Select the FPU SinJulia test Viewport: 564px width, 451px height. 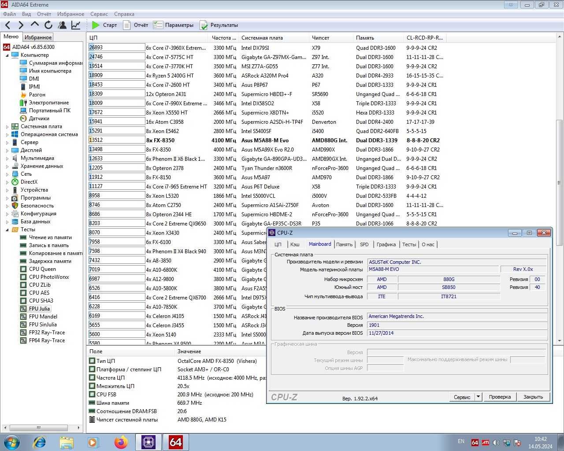pos(43,325)
